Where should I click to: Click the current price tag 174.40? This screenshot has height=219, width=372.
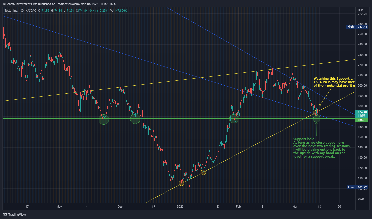tap(362, 112)
